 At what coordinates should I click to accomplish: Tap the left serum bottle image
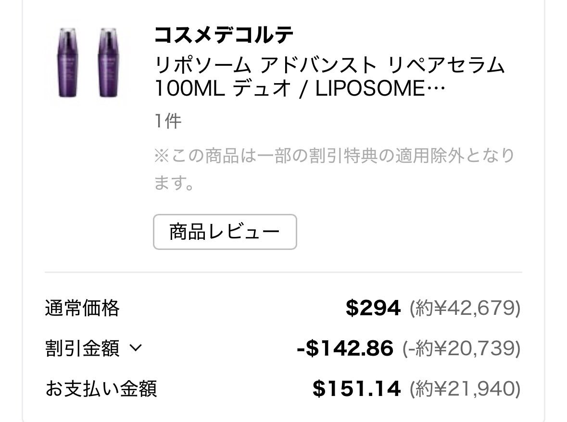pyautogui.click(x=68, y=62)
